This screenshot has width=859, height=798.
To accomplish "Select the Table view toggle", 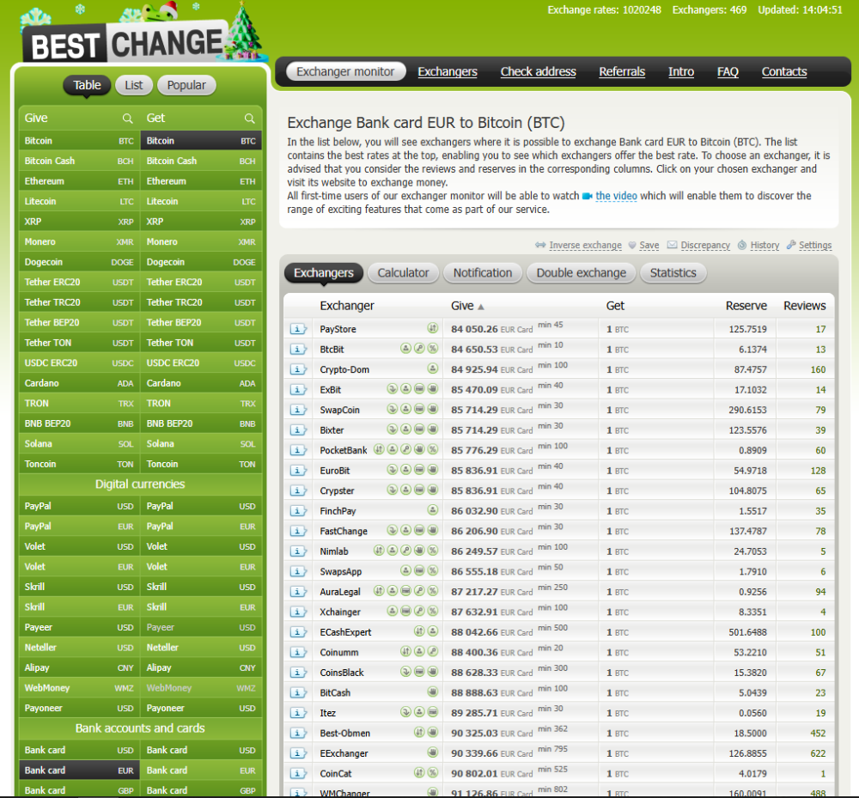I will 87,85.
